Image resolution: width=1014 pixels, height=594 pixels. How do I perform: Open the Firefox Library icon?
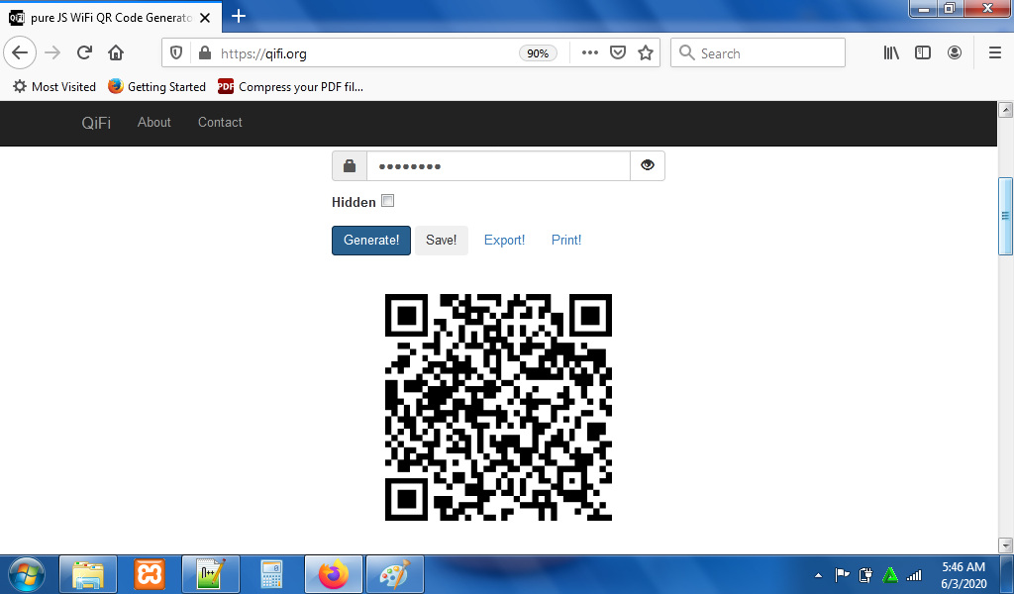[890, 52]
